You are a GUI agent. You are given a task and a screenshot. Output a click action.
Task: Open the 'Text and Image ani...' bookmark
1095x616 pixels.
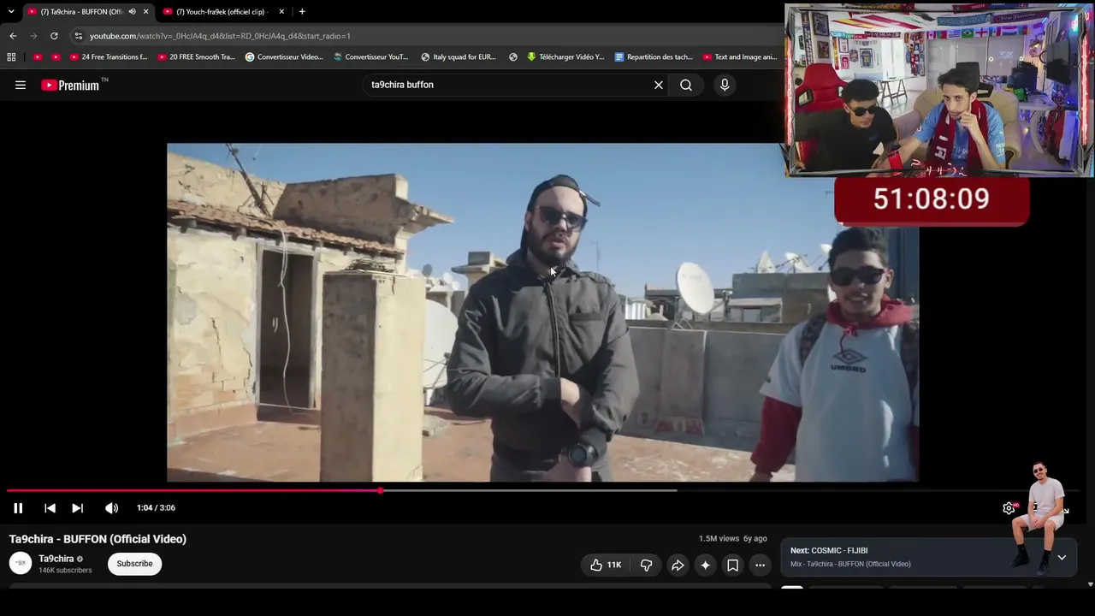740,57
